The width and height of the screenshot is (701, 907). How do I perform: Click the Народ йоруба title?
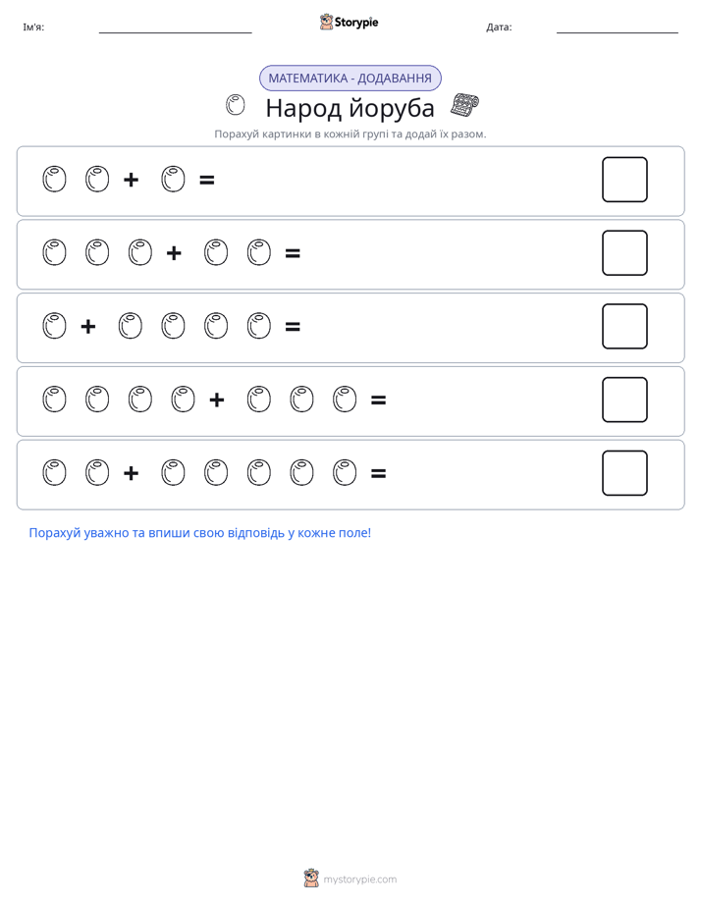(350, 108)
